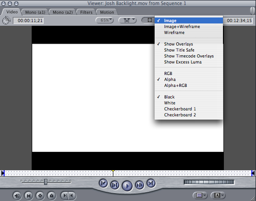Screen dimensions: 256x201
Task: Click the Match Frame button
Action: click(17, 195)
